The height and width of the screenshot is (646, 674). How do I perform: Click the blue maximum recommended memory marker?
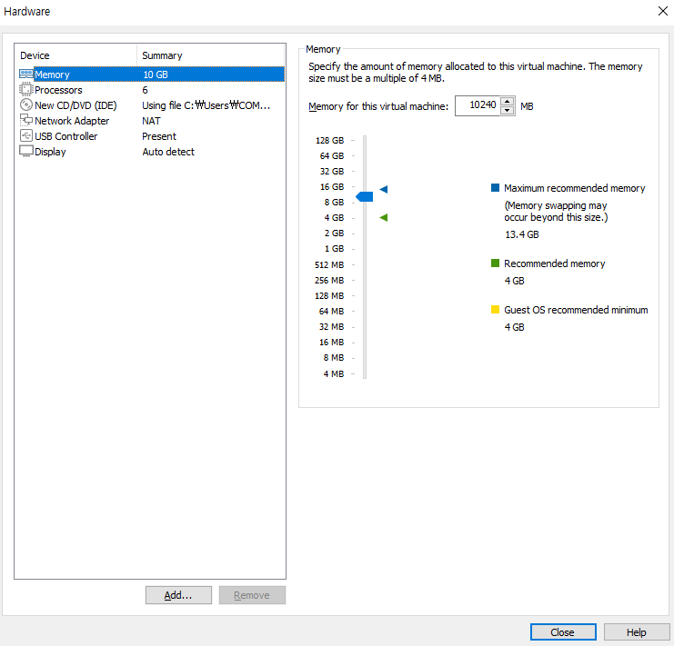[384, 189]
